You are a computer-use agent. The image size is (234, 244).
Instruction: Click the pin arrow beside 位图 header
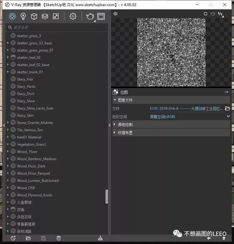pyautogui.click(x=226, y=92)
